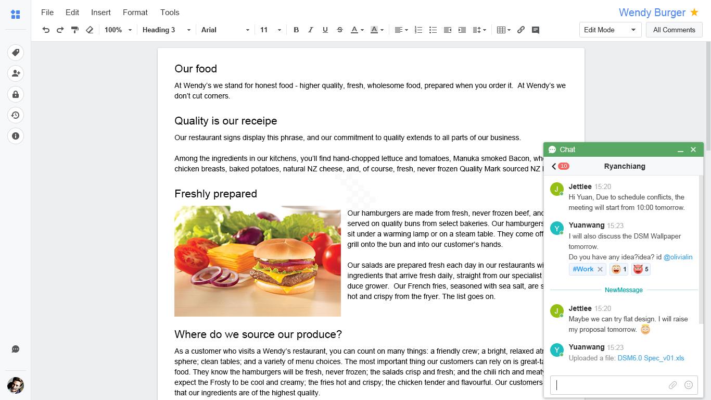Open the Insert menu
The width and height of the screenshot is (711, 400).
(100, 12)
